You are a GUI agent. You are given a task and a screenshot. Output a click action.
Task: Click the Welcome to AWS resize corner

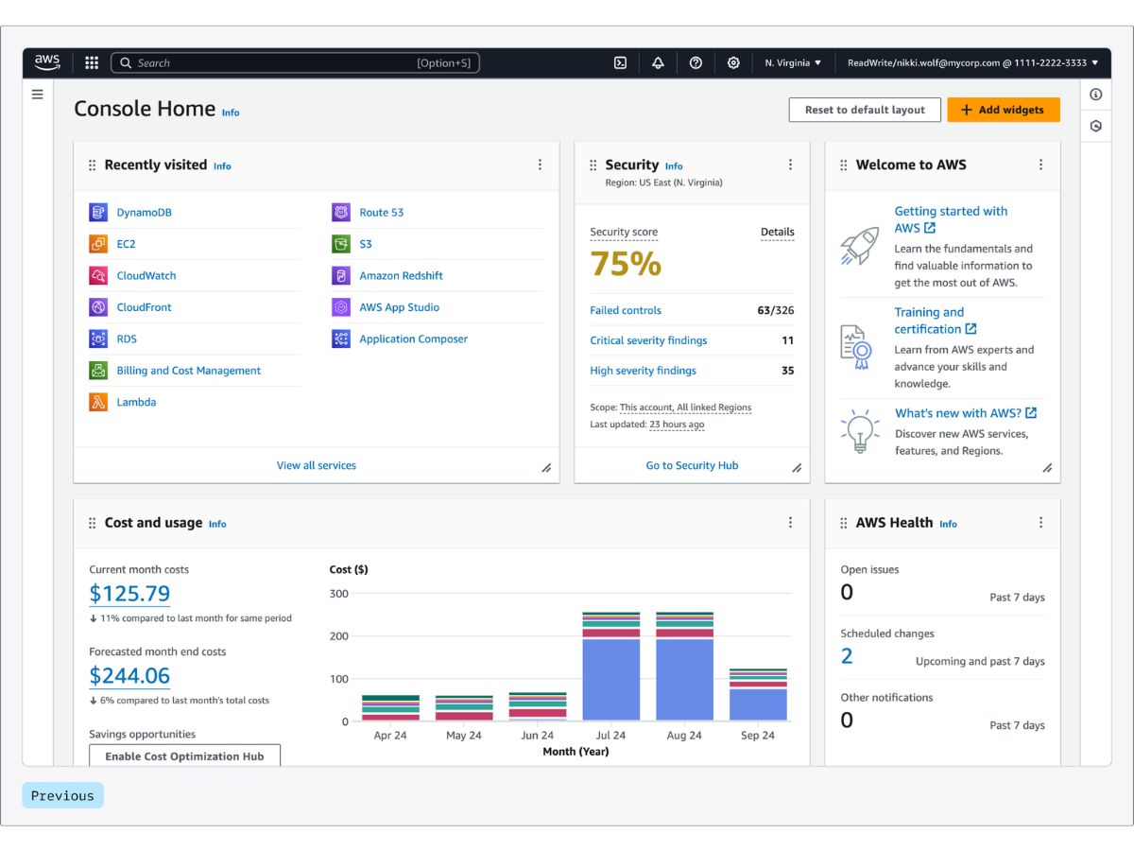coord(1047,468)
